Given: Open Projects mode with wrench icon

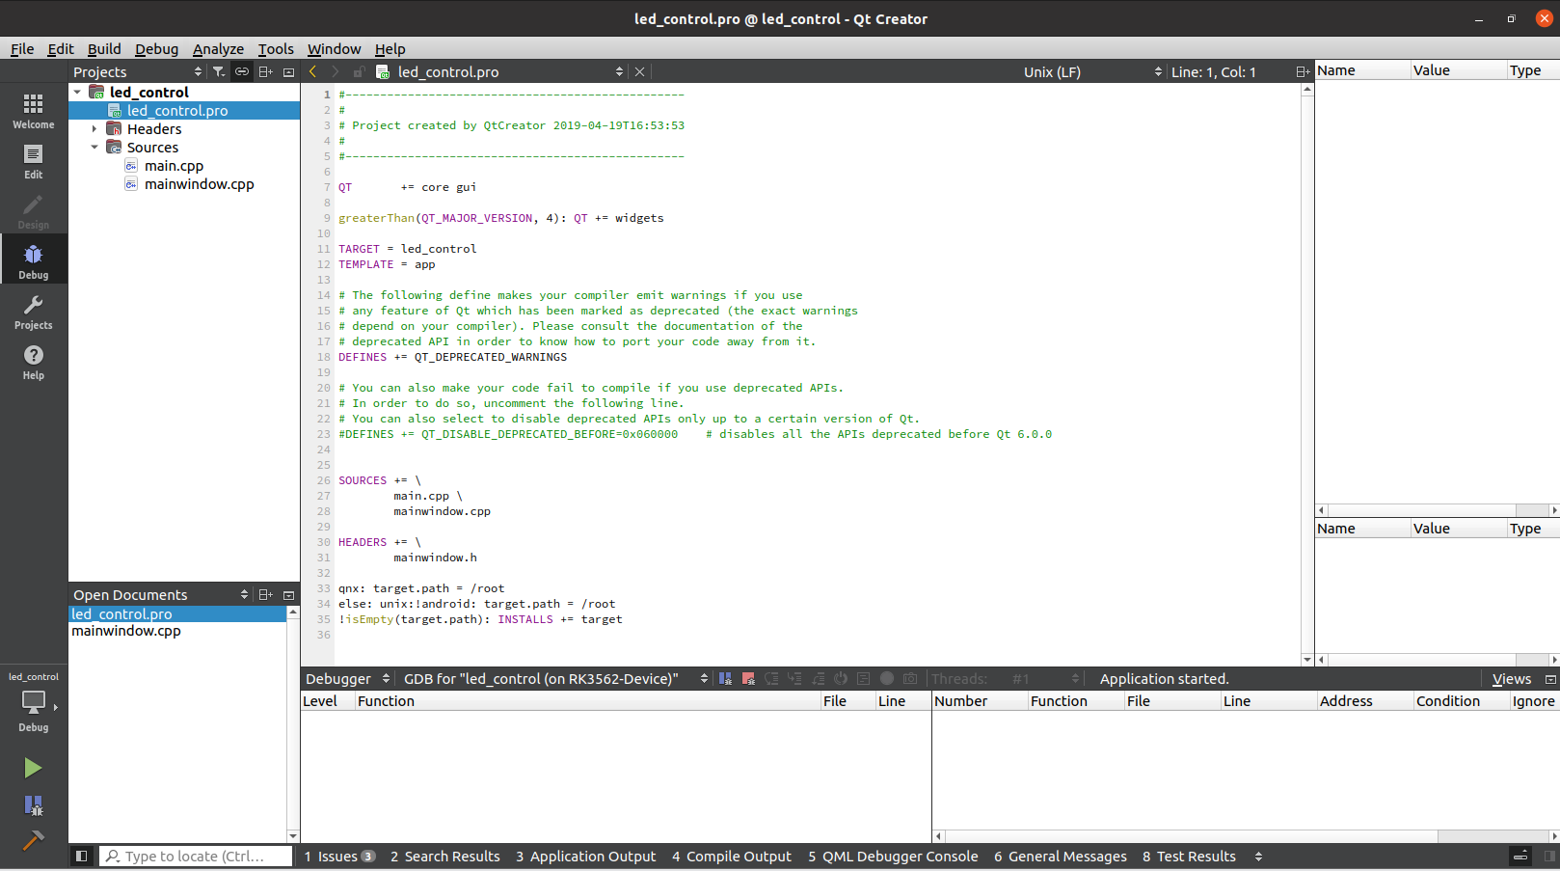Looking at the screenshot, I should coord(34,311).
